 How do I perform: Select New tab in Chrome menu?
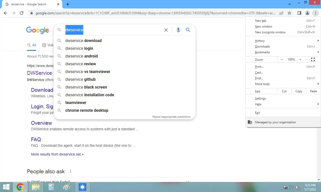tap(283, 21)
